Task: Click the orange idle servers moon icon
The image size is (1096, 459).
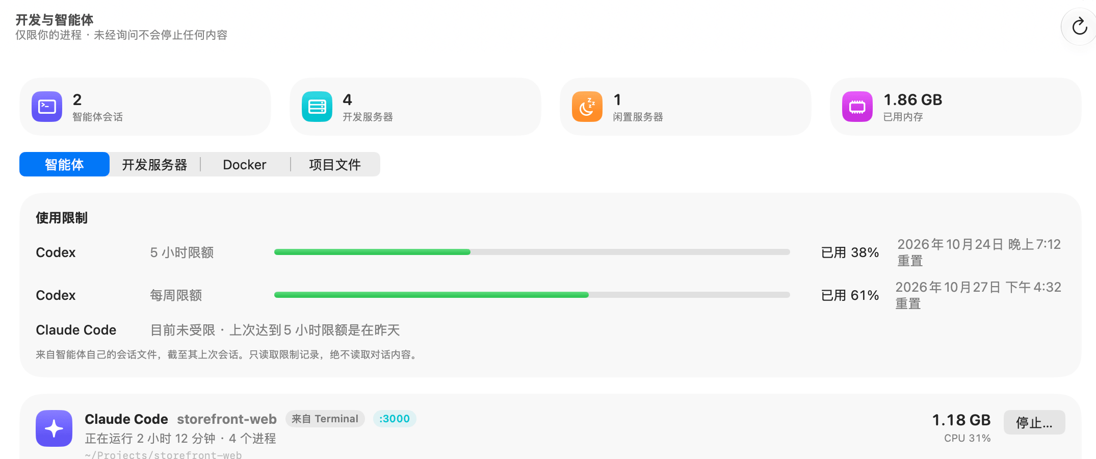Action: pos(587,107)
